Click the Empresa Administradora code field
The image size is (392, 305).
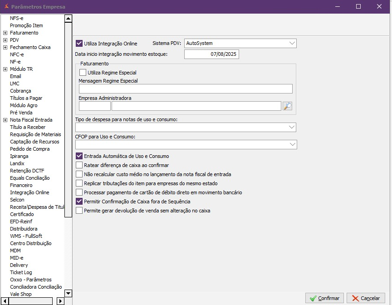pos(95,106)
